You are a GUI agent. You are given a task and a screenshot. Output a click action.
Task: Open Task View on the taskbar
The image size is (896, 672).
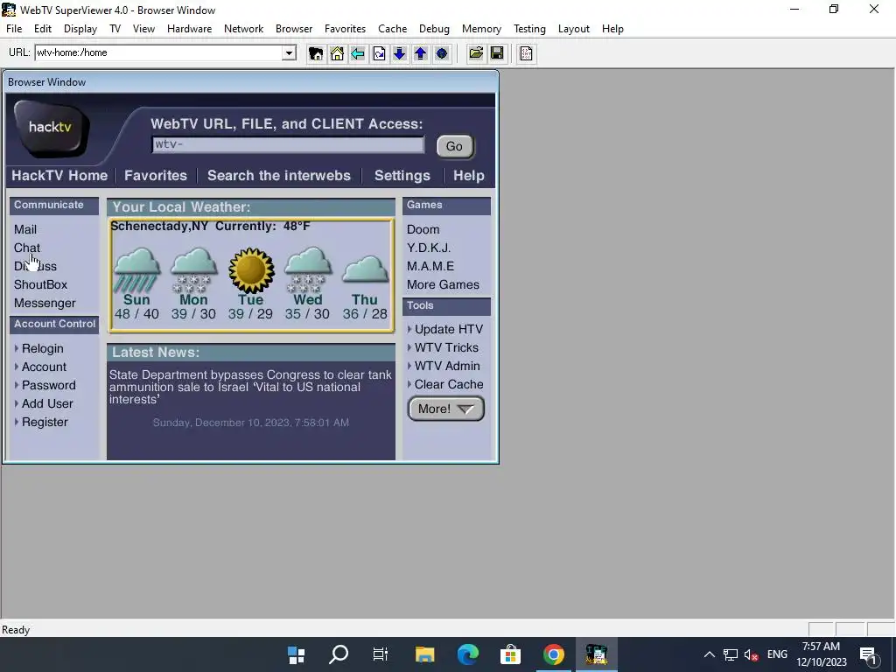click(x=381, y=654)
